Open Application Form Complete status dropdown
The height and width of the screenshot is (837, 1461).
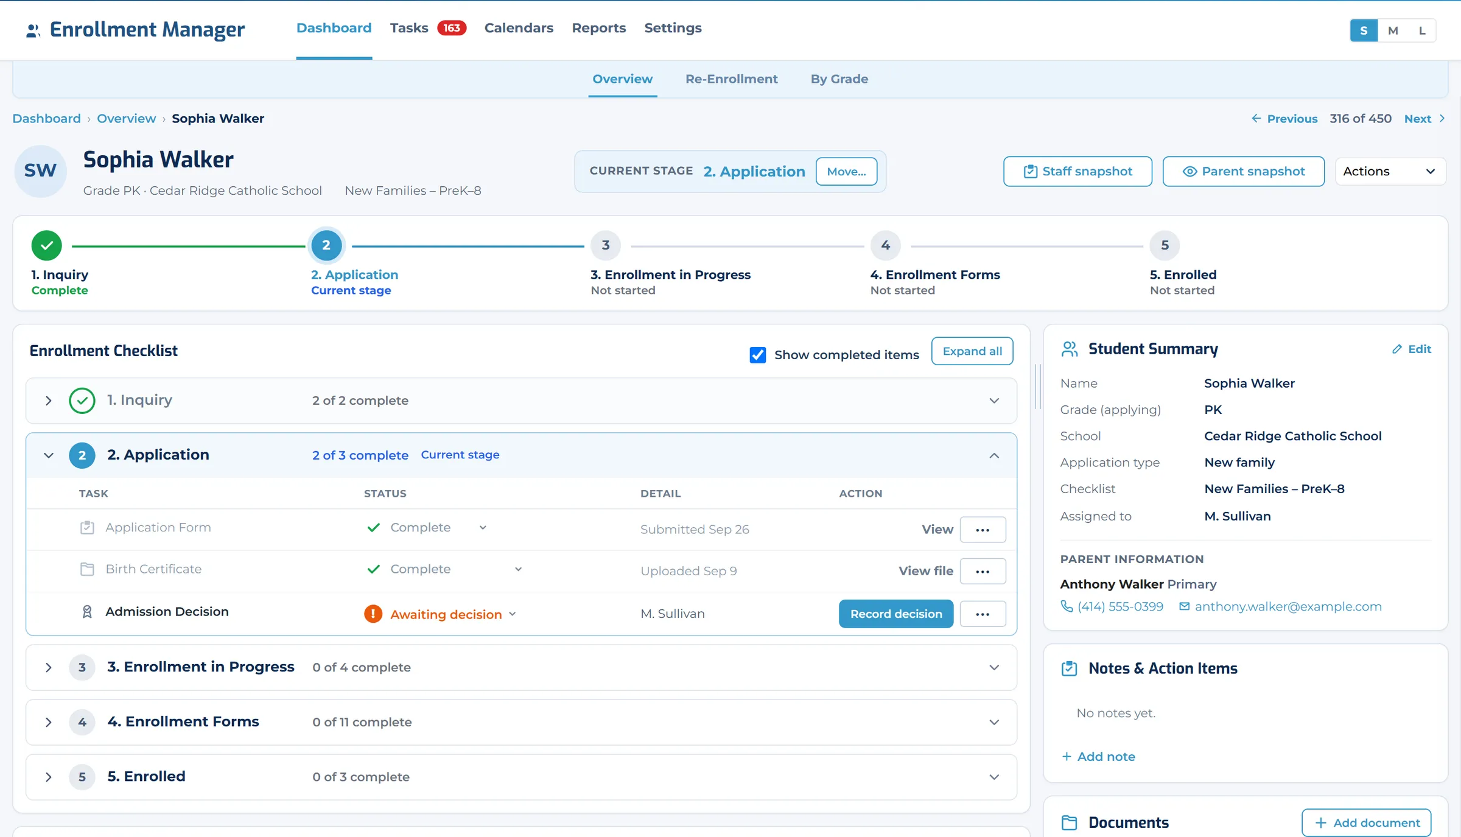pyautogui.click(x=483, y=528)
